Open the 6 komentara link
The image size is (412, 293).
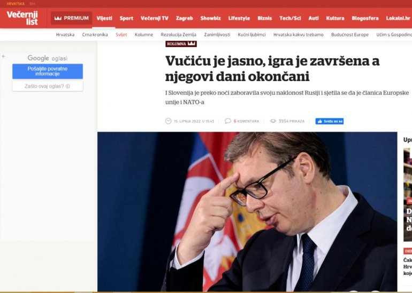pos(246,121)
